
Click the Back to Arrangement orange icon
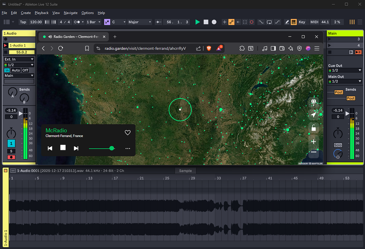pos(358,52)
